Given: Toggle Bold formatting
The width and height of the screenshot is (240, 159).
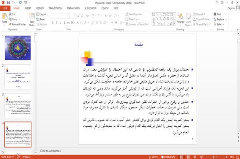Looking at the screenshot, I should click(x=53, y=23).
